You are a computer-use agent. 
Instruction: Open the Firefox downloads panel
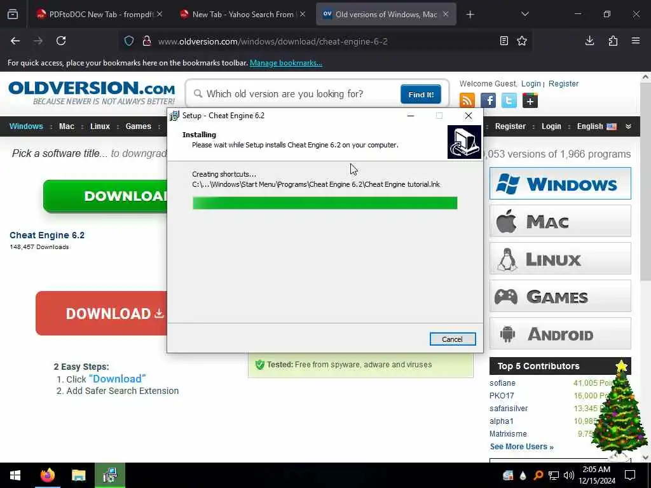[589, 41]
